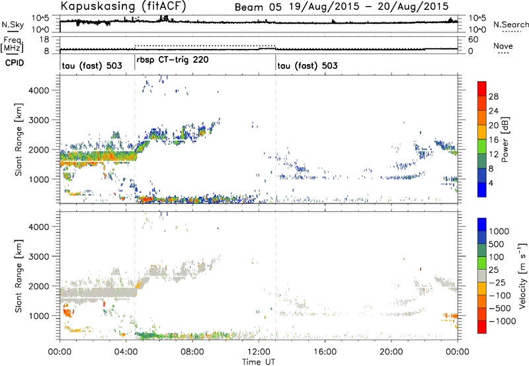The height and width of the screenshot is (366, 529).
Task: Select the Freq. [MHz] axis label
Action: pyautogui.click(x=12, y=44)
